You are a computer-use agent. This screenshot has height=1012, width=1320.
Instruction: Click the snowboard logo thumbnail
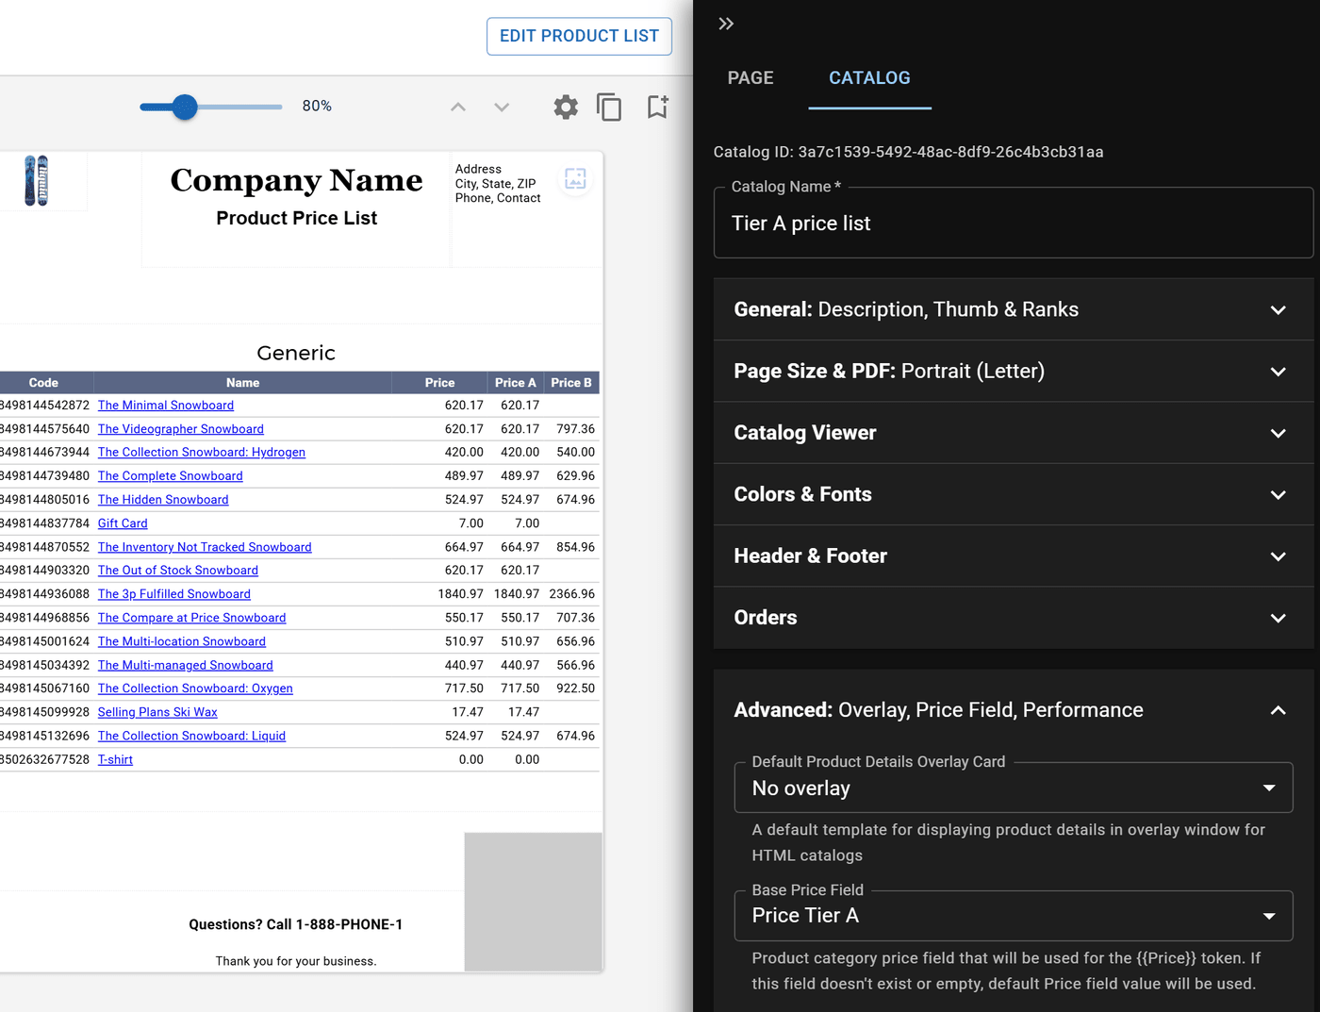coord(36,180)
